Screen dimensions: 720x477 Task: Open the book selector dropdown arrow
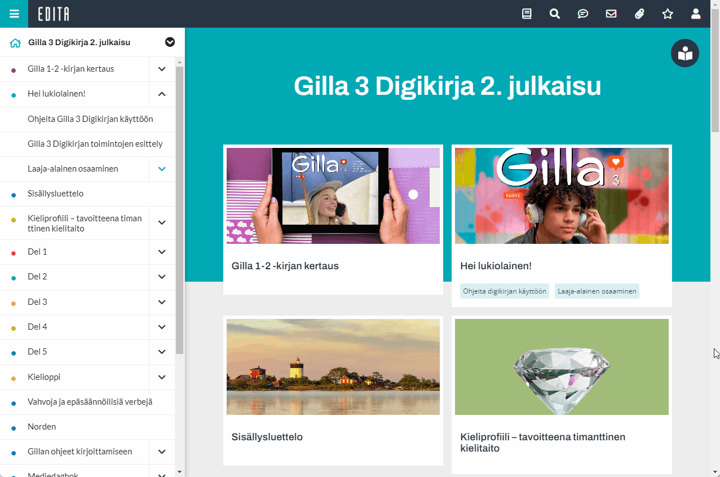170,42
